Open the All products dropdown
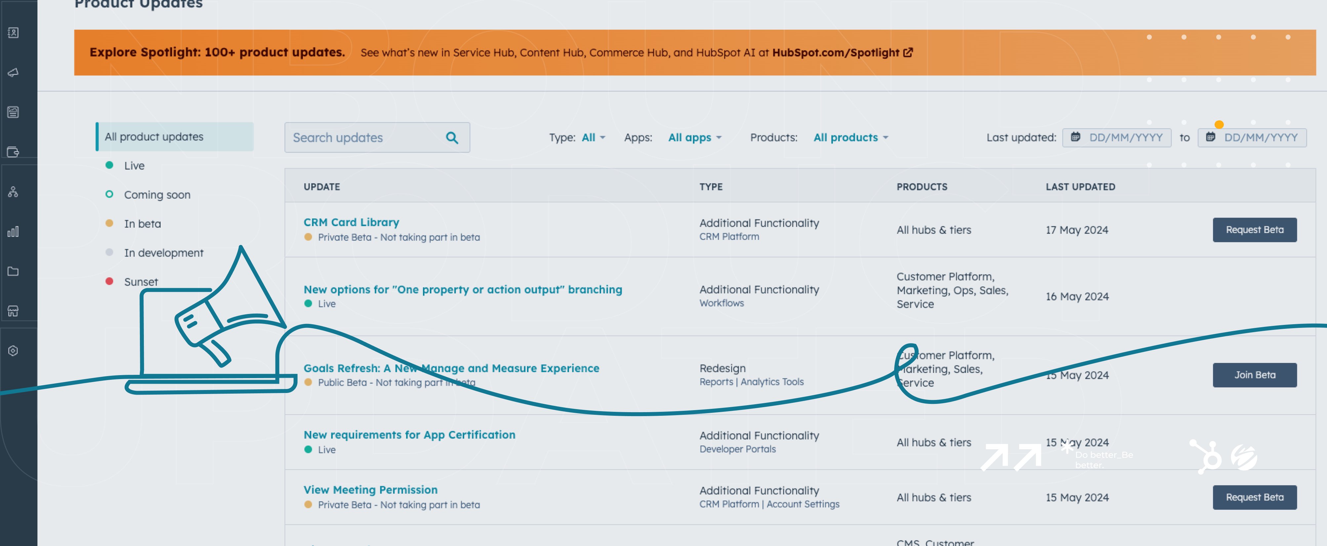The height and width of the screenshot is (546, 1327). pyautogui.click(x=850, y=137)
